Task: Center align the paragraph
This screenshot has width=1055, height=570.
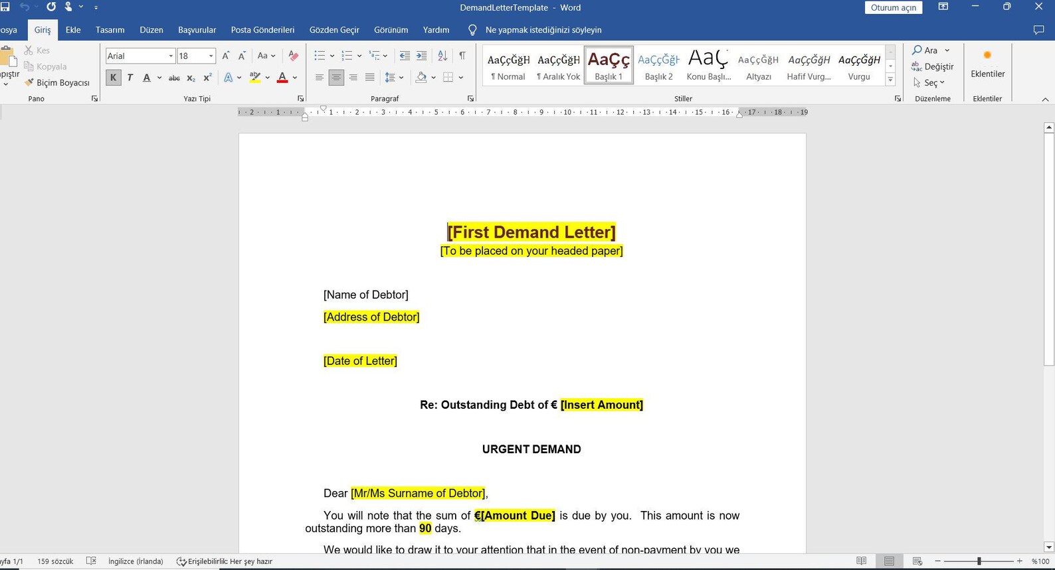Action: pyautogui.click(x=336, y=78)
